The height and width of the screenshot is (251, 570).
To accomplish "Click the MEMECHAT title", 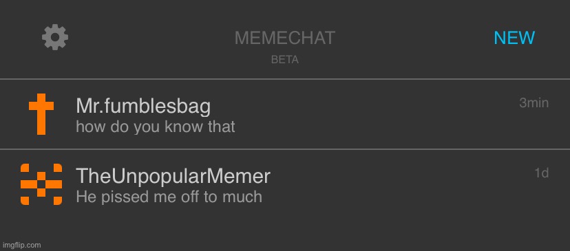I will point(284,38).
